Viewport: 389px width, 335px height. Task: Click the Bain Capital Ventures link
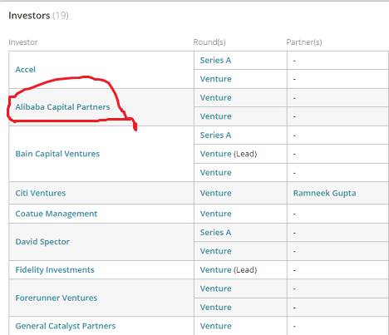coord(57,154)
